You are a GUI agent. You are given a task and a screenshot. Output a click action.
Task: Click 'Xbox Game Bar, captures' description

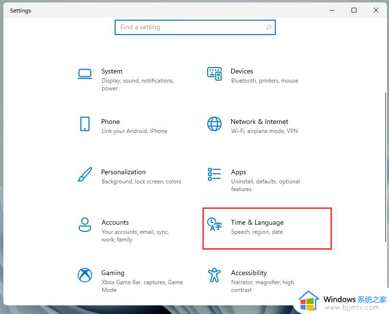(x=142, y=286)
